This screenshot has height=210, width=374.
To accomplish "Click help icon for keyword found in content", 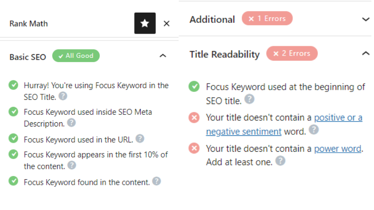I will click(157, 182).
